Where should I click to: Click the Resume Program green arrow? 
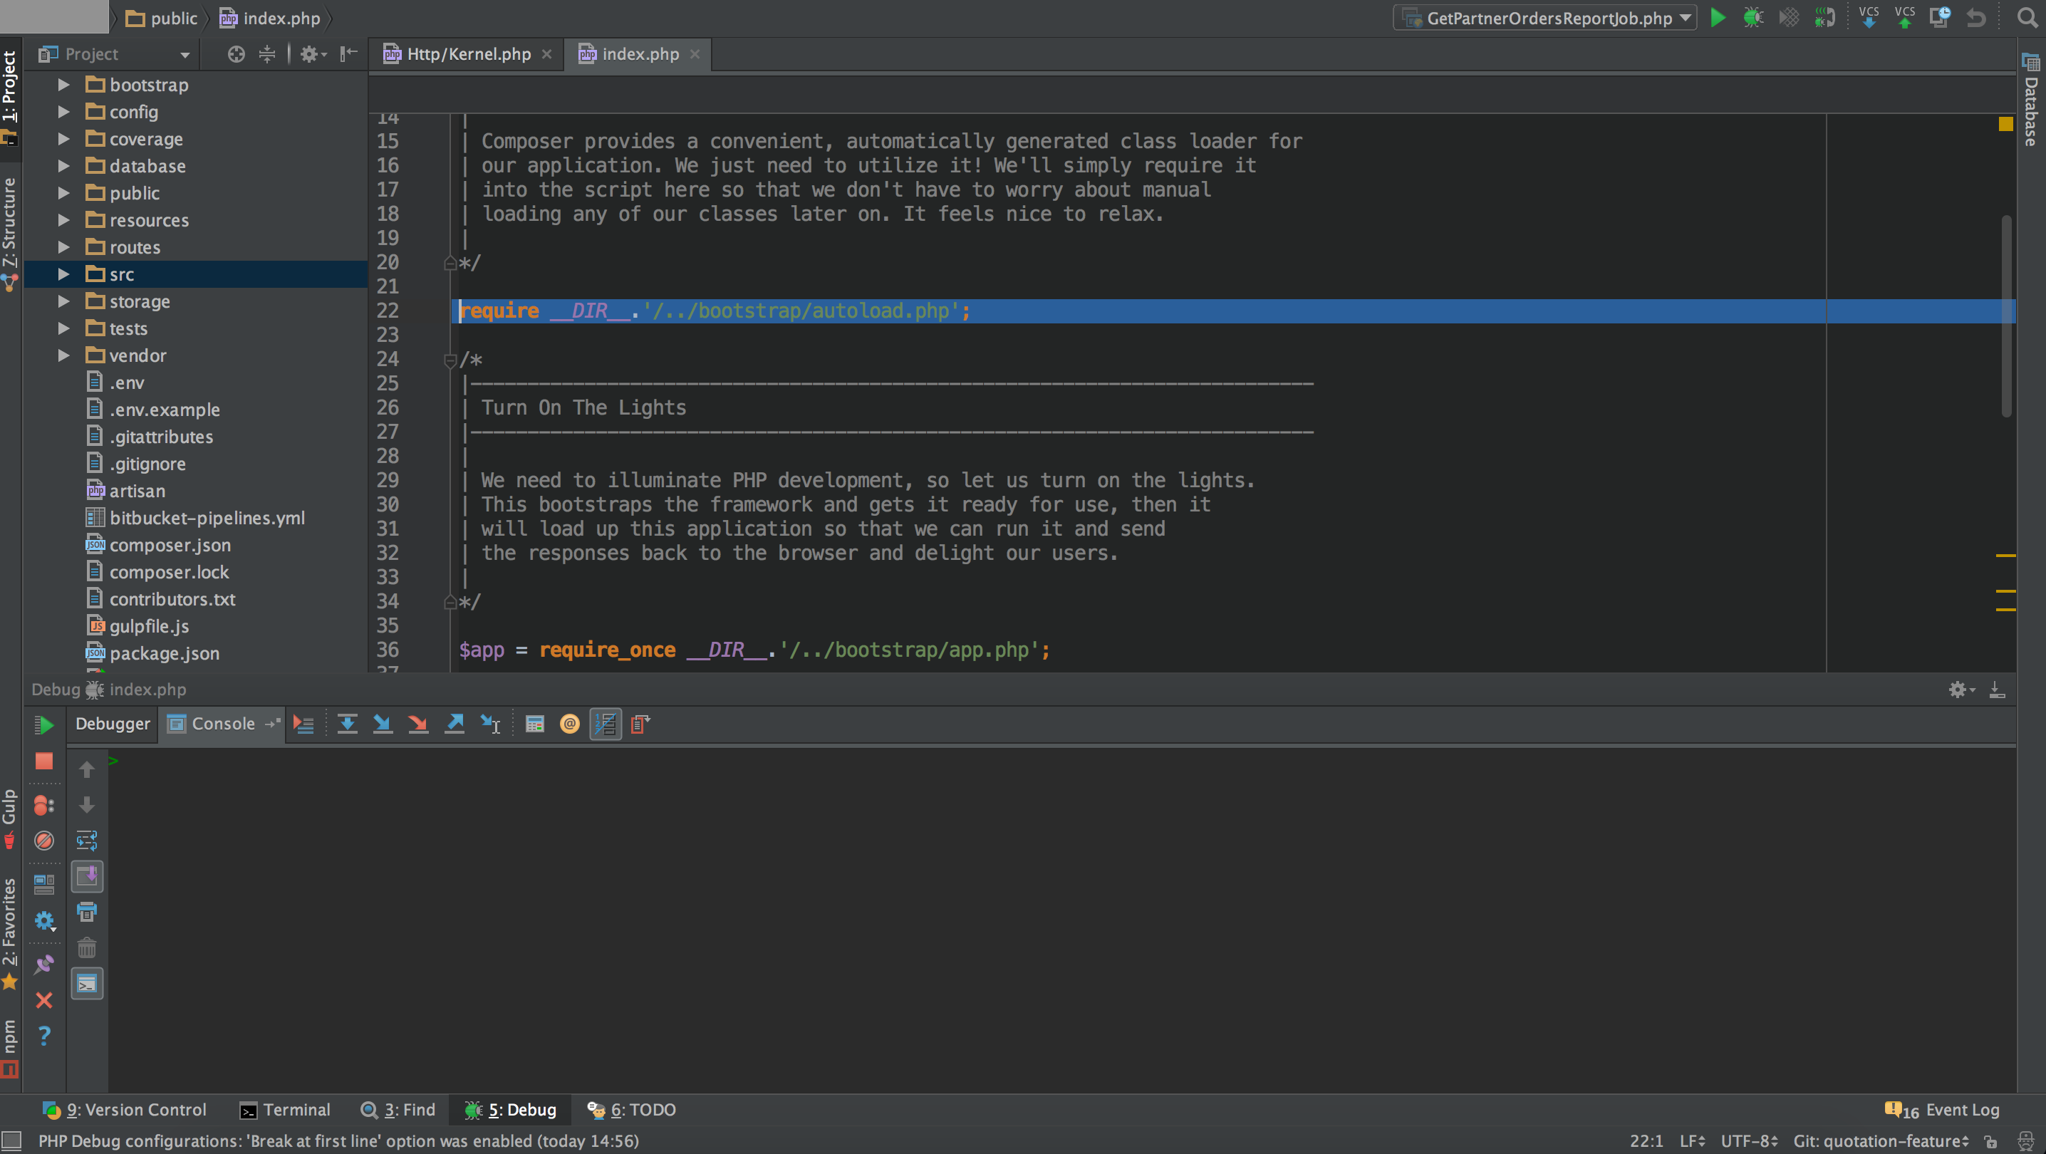point(43,724)
